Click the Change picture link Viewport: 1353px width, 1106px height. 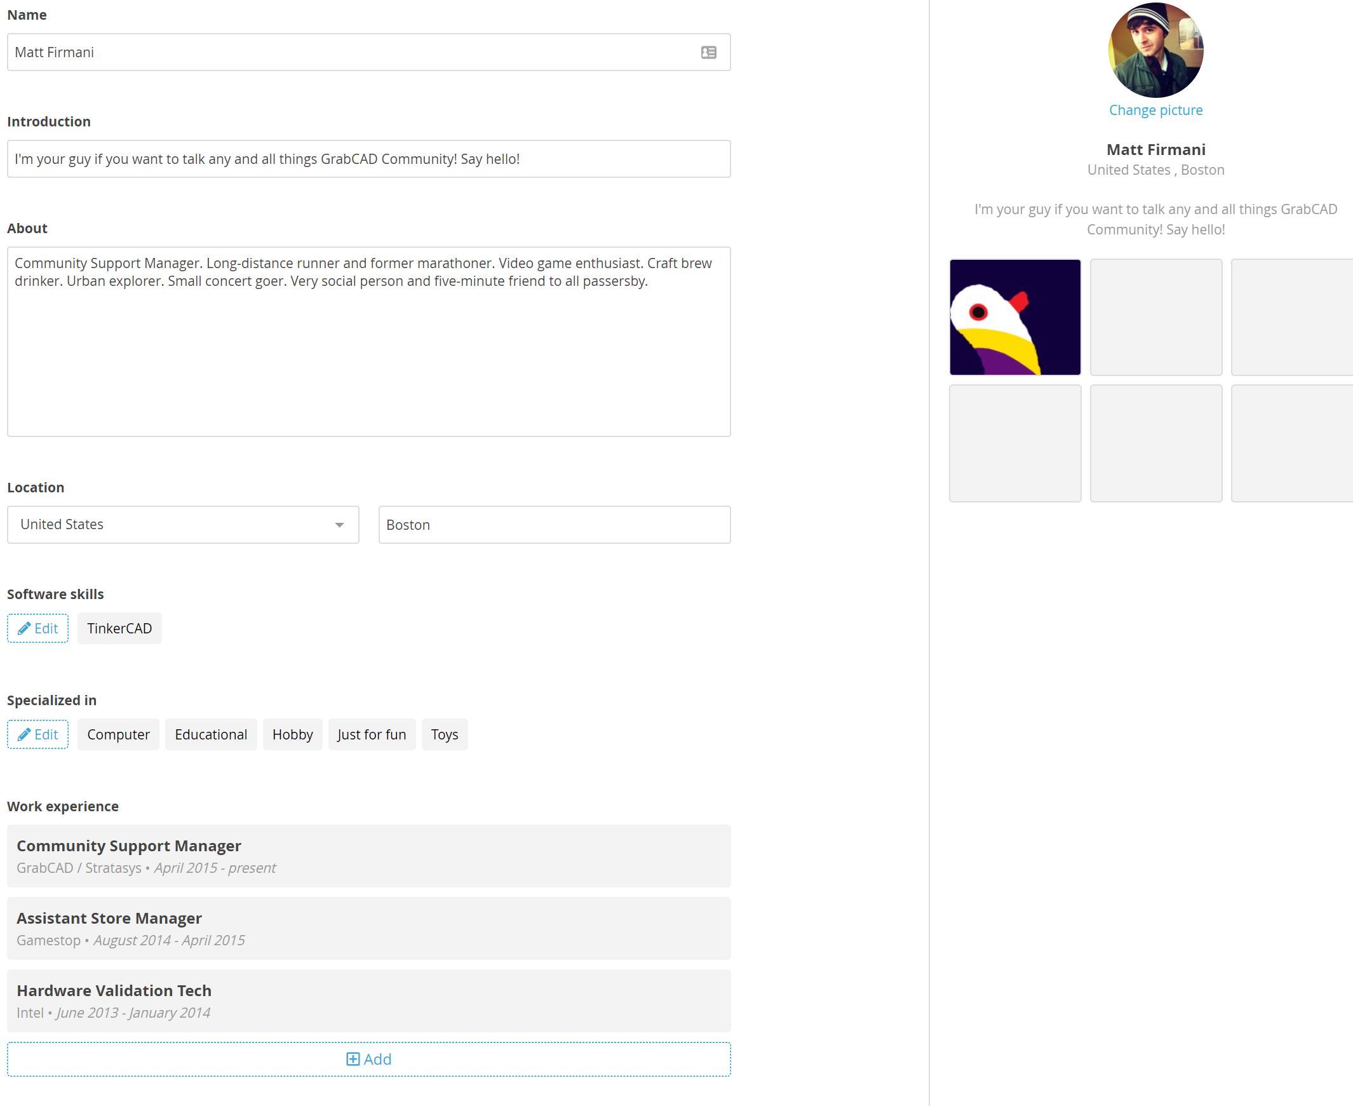pyautogui.click(x=1155, y=110)
